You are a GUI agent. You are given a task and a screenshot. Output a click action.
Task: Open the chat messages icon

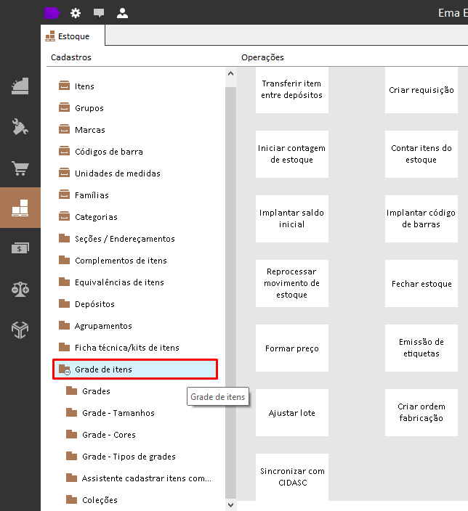coord(99,13)
